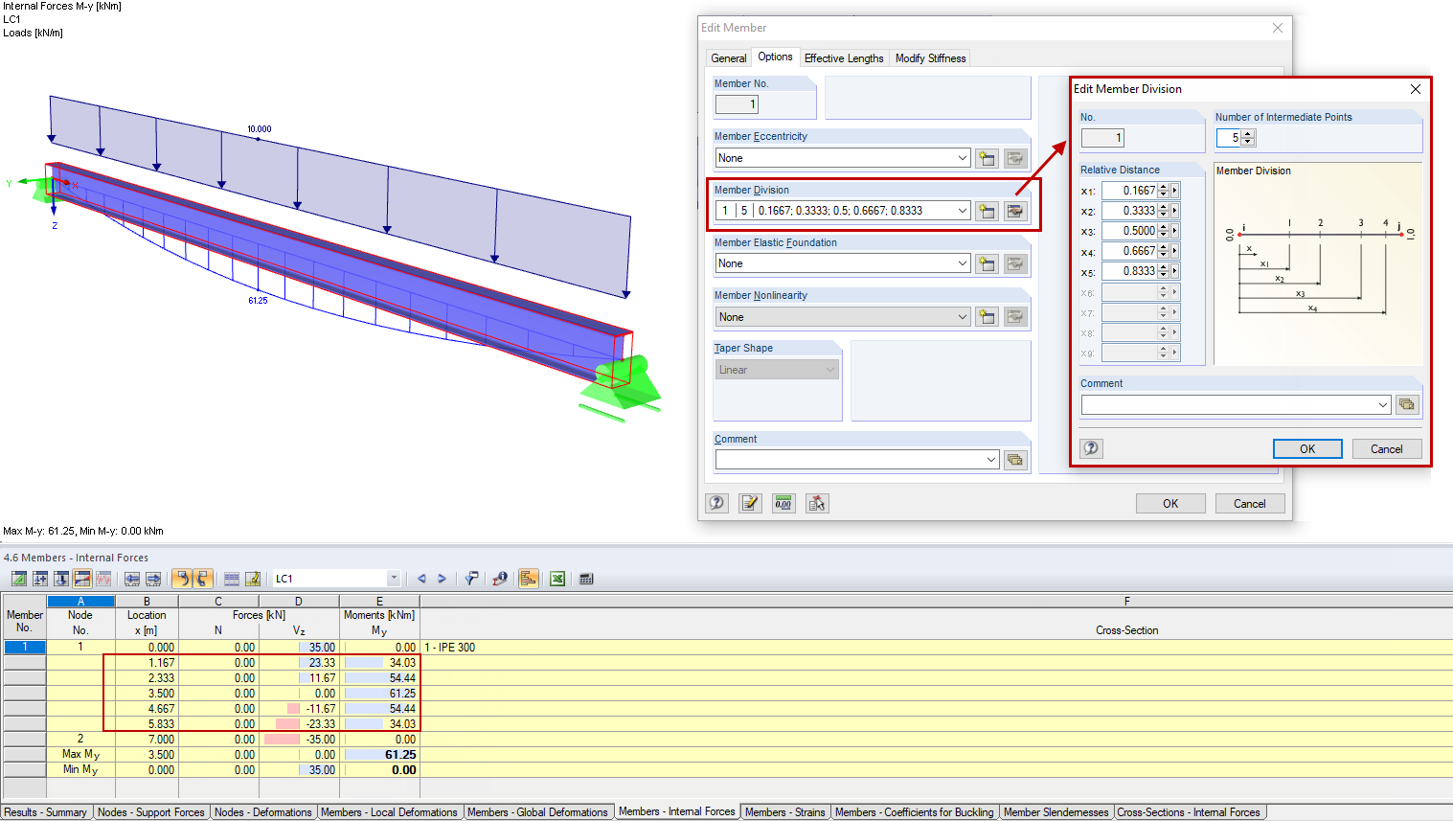
Task: Click the green triangle icon in table toolbar
Action: tap(19, 579)
